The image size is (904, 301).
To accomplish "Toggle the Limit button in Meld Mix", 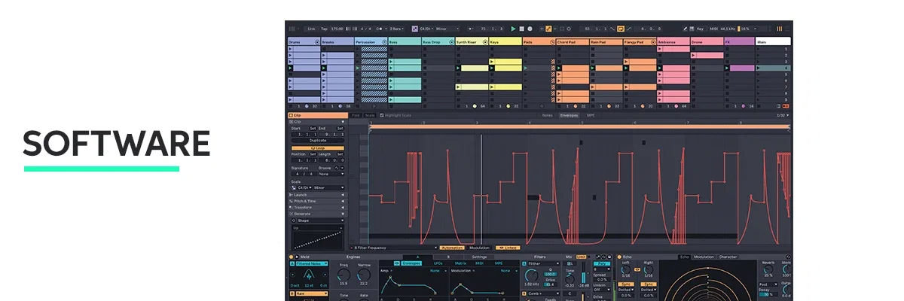I will 581,257.
